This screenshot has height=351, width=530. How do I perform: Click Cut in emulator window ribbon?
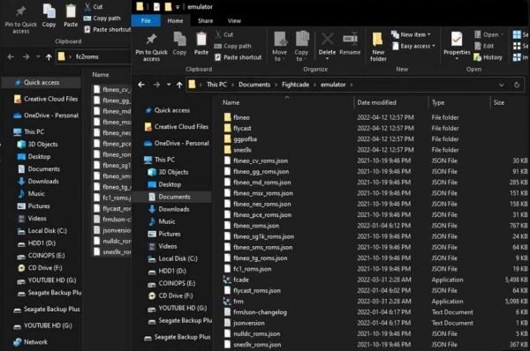tap(224, 34)
